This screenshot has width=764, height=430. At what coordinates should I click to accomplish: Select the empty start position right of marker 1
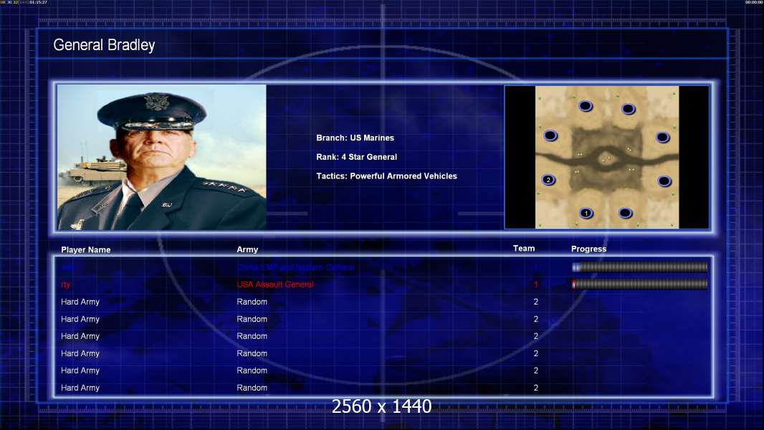click(625, 213)
